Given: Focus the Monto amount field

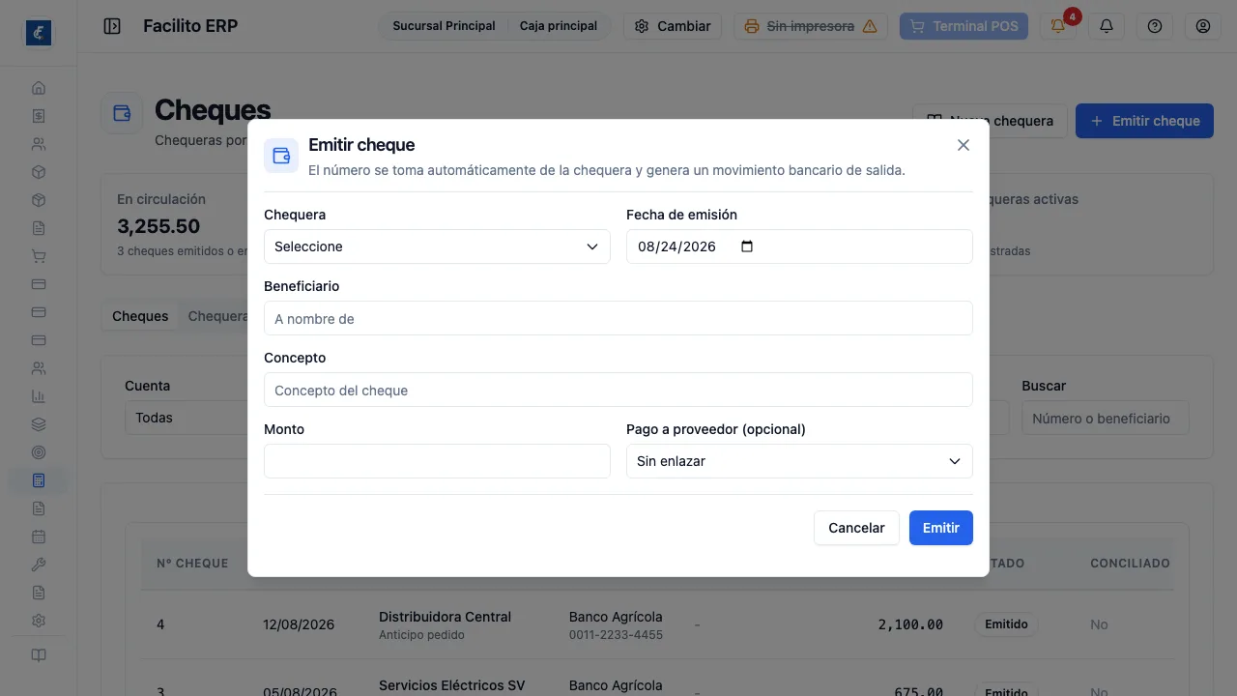Looking at the screenshot, I should coord(437,461).
